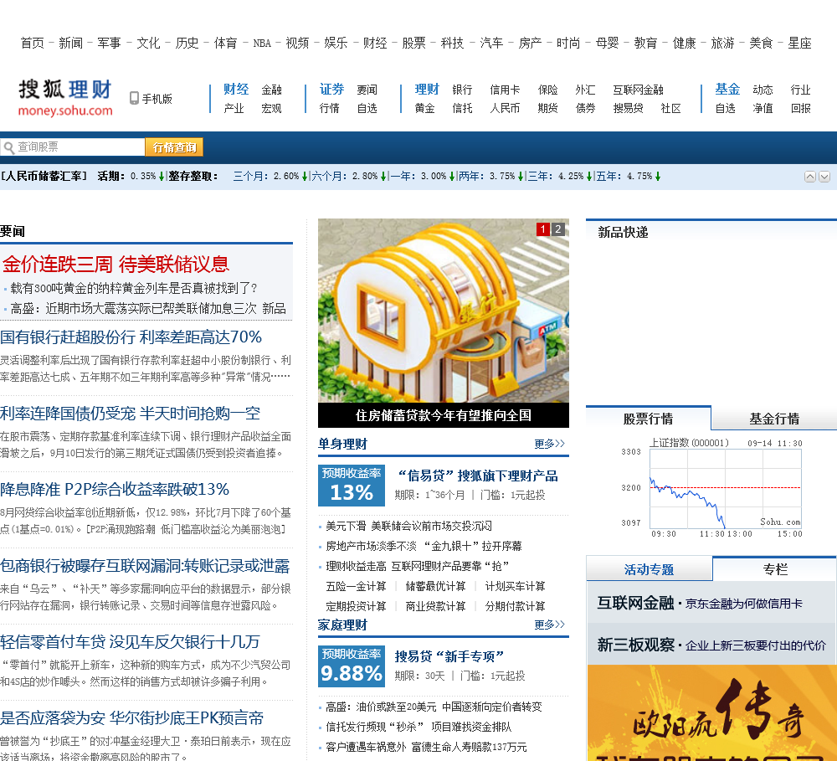Open the Nazi gold train story link

[x=133, y=288]
